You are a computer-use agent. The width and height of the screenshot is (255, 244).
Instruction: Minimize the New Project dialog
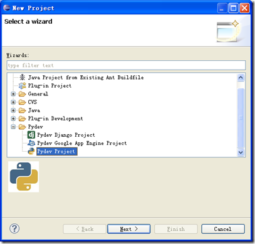click(222, 8)
